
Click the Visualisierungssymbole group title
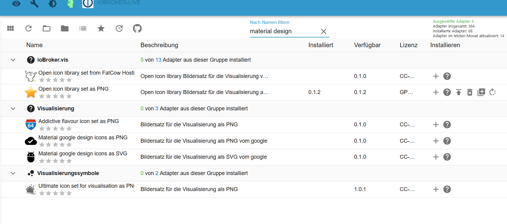tap(68, 173)
